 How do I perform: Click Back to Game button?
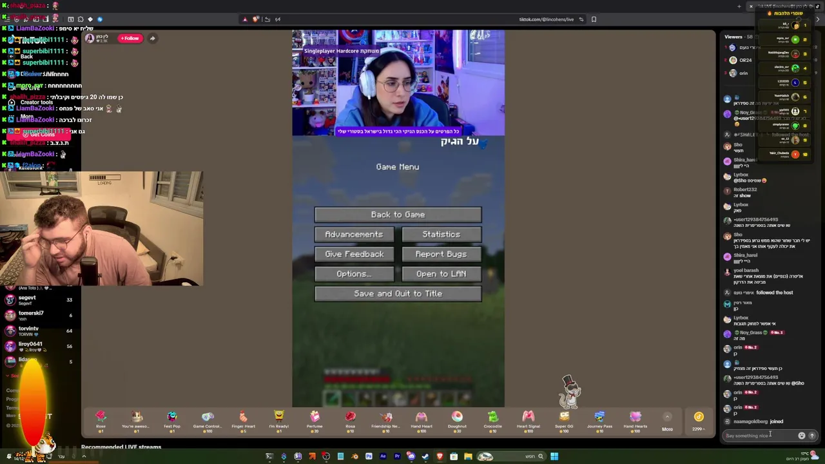pos(398,215)
